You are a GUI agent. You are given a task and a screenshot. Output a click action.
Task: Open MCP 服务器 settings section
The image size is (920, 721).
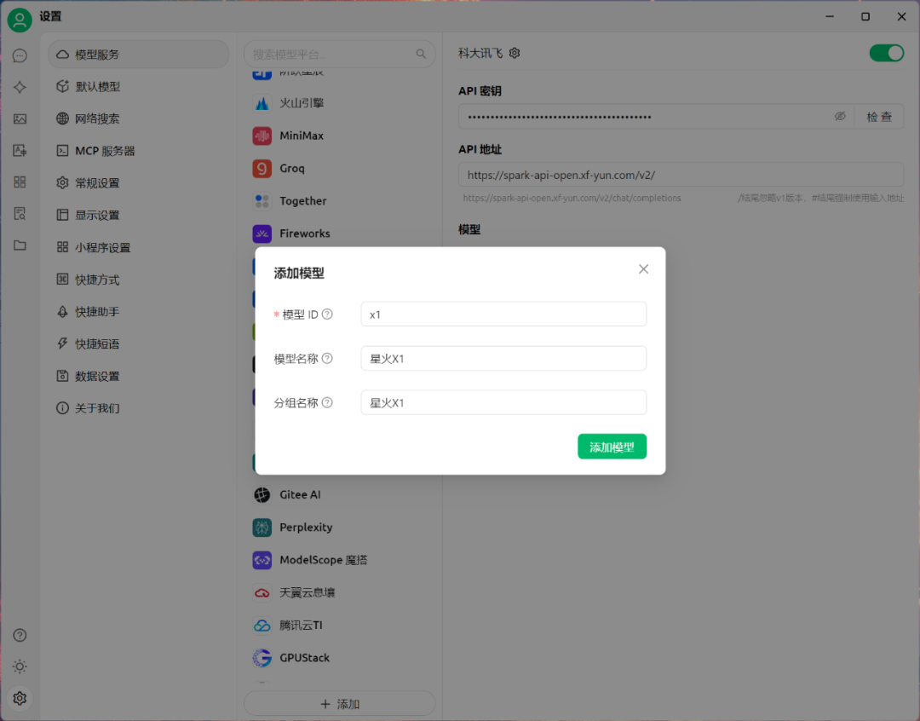tap(139, 151)
